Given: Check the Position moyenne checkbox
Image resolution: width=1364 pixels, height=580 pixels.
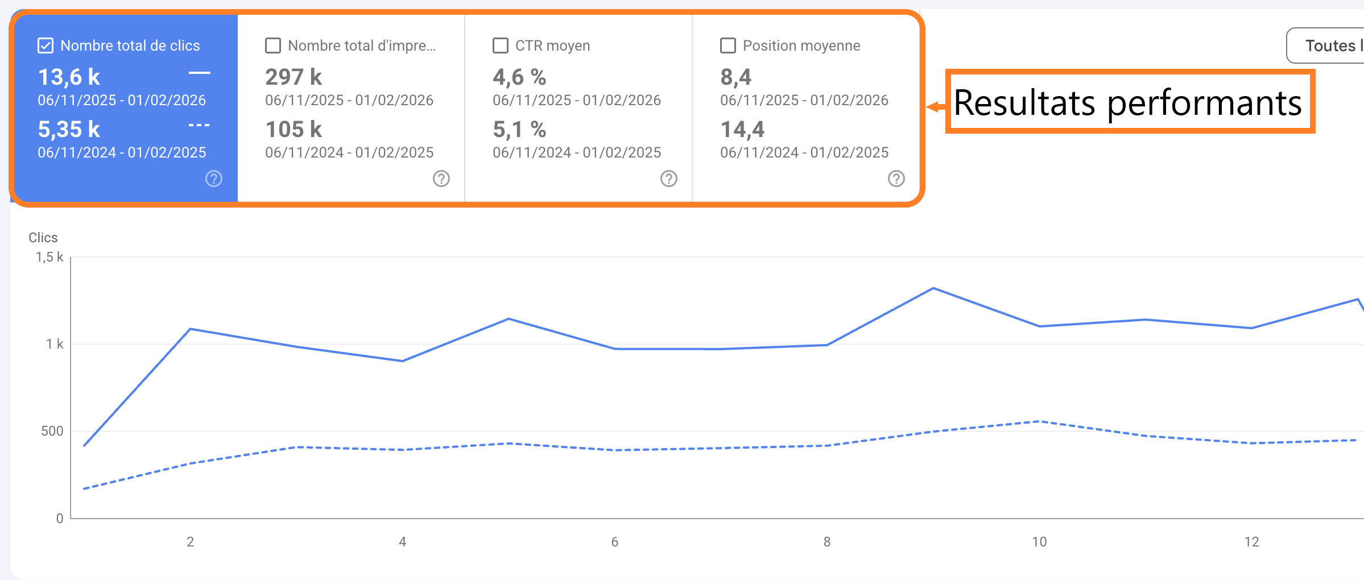Looking at the screenshot, I should click(x=728, y=45).
